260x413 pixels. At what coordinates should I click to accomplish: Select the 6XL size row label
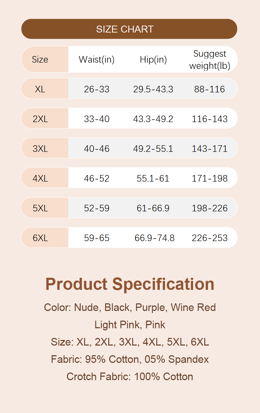40,238
